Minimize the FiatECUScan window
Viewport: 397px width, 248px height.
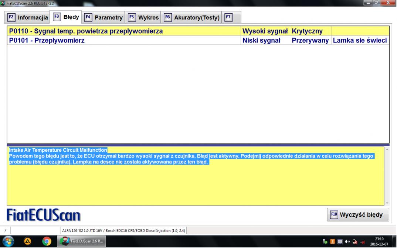(x=368, y=3)
